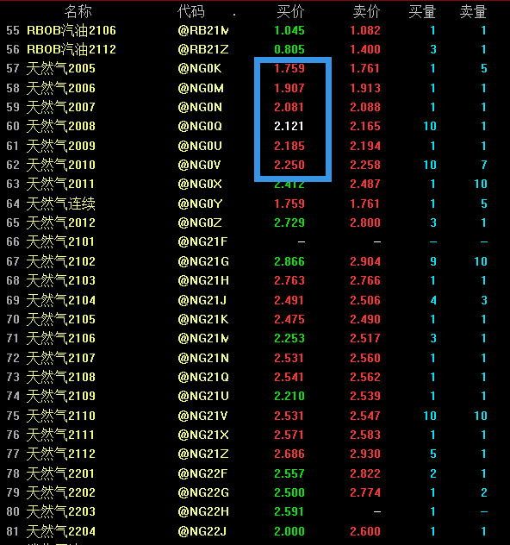Sort by the 卖价 column header
The height and width of the screenshot is (545, 510).
coord(367,12)
